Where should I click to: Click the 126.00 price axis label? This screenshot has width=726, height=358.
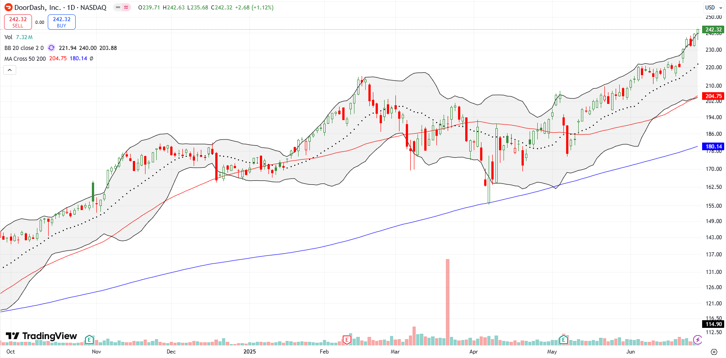(713, 287)
